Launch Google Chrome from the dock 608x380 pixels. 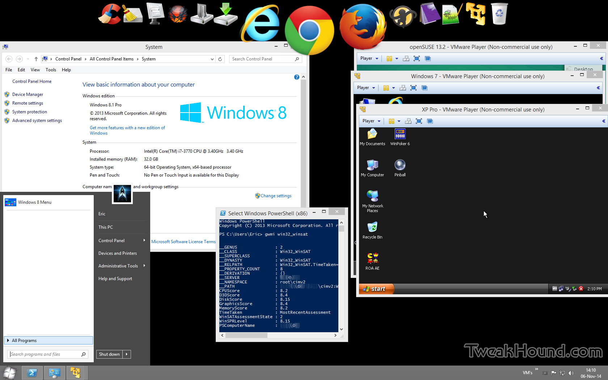point(309,30)
